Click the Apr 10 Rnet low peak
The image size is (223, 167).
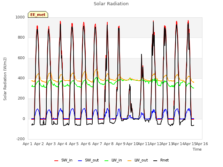pos(130,85)
